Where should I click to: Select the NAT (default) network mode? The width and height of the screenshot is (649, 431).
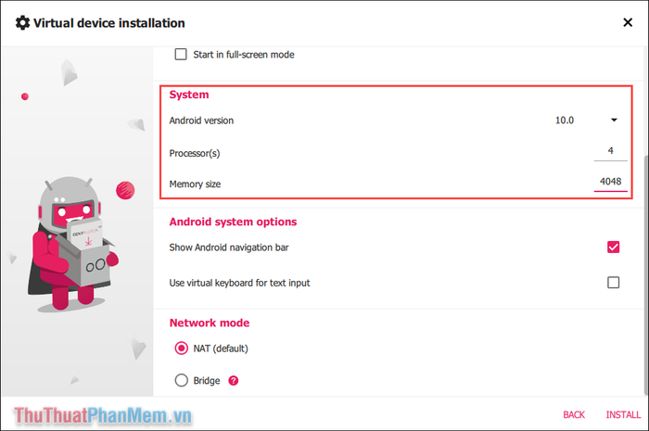pos(182,349)
